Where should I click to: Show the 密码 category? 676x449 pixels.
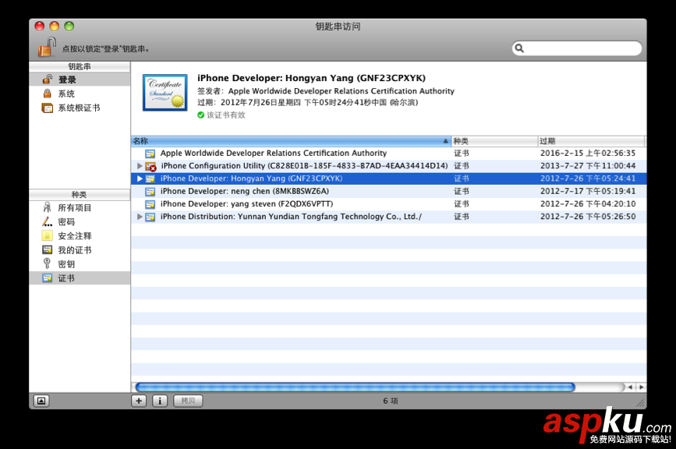pos(80,222)
